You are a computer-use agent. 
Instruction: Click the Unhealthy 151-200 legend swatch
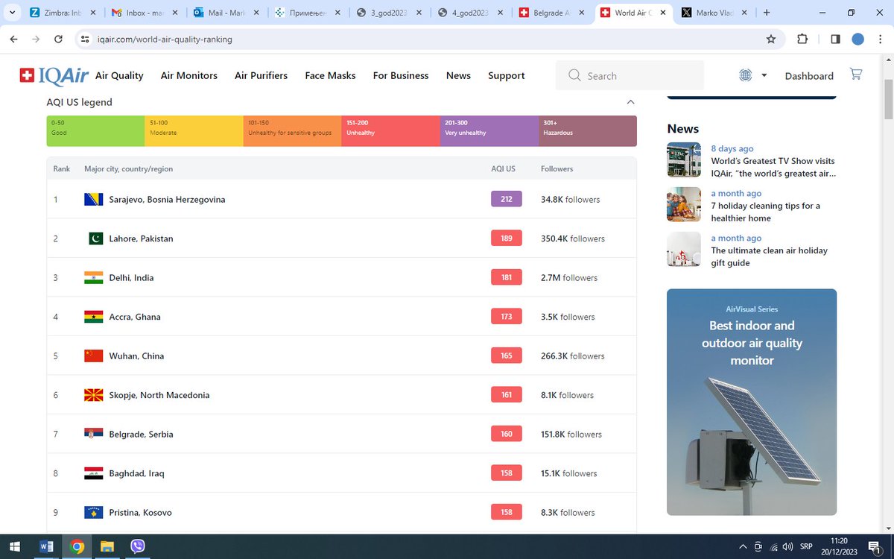(x=390, y=131)
